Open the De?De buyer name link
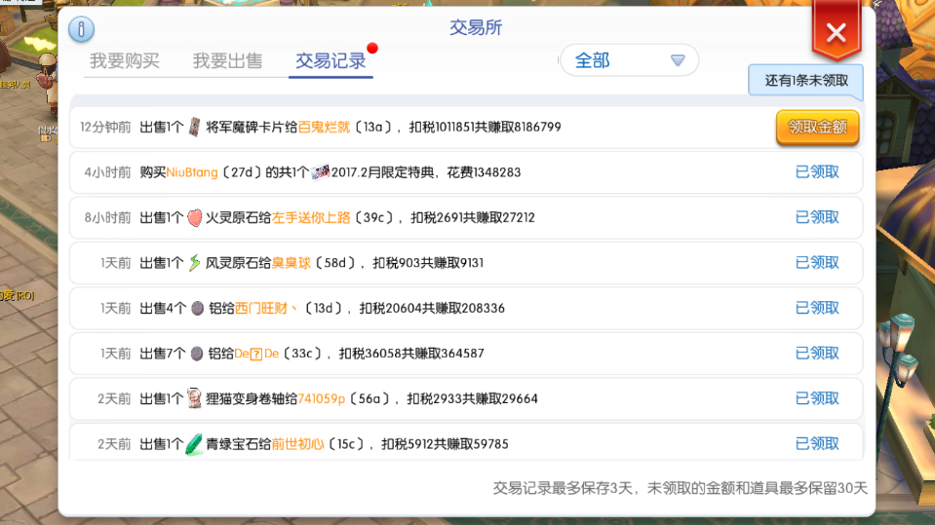Screen dimensions: 935x525 256,354
